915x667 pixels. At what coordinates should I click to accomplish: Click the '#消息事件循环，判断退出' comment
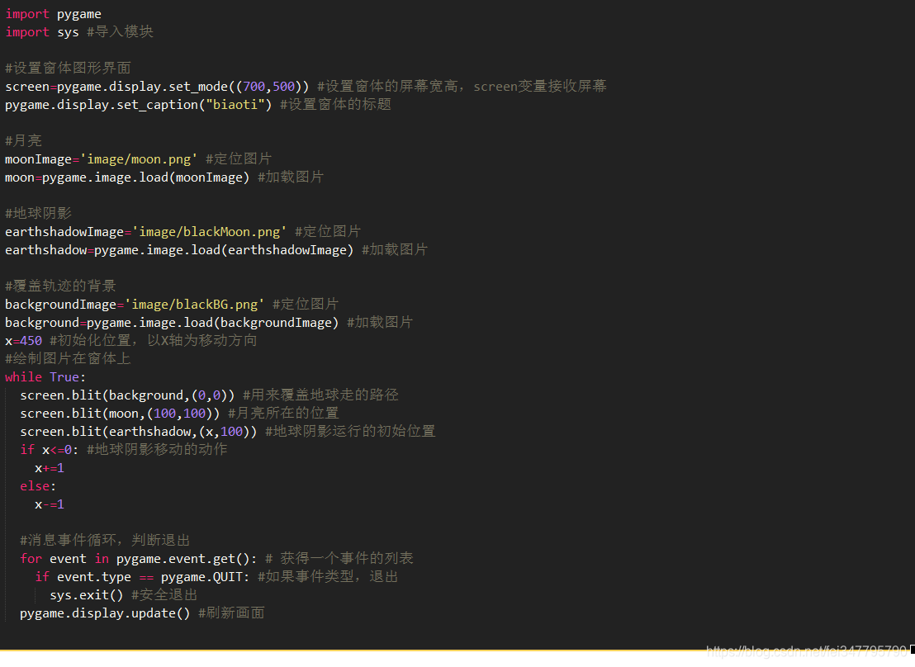point(105,541)
